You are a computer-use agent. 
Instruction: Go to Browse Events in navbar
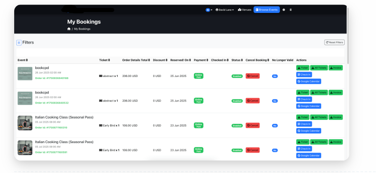coord(266,10)
